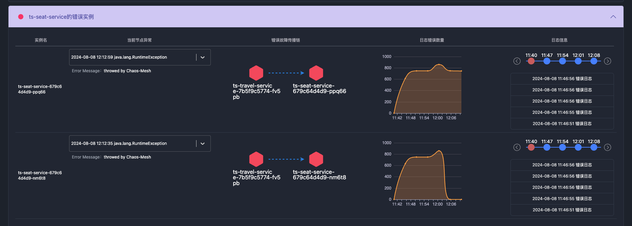Go to next timeline page in first row

click(x=607, y=61)
